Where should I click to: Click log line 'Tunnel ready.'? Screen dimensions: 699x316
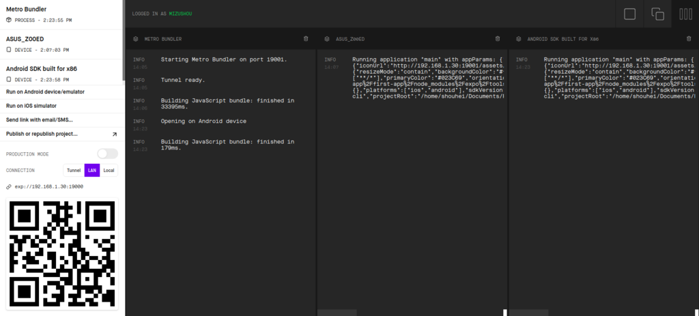tap(183, 81)
